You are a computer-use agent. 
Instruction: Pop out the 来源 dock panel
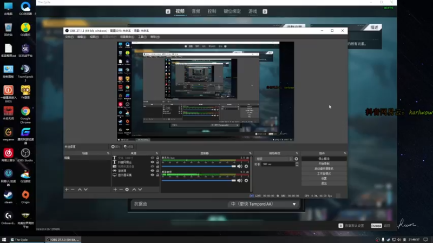(x=157, y=153)
